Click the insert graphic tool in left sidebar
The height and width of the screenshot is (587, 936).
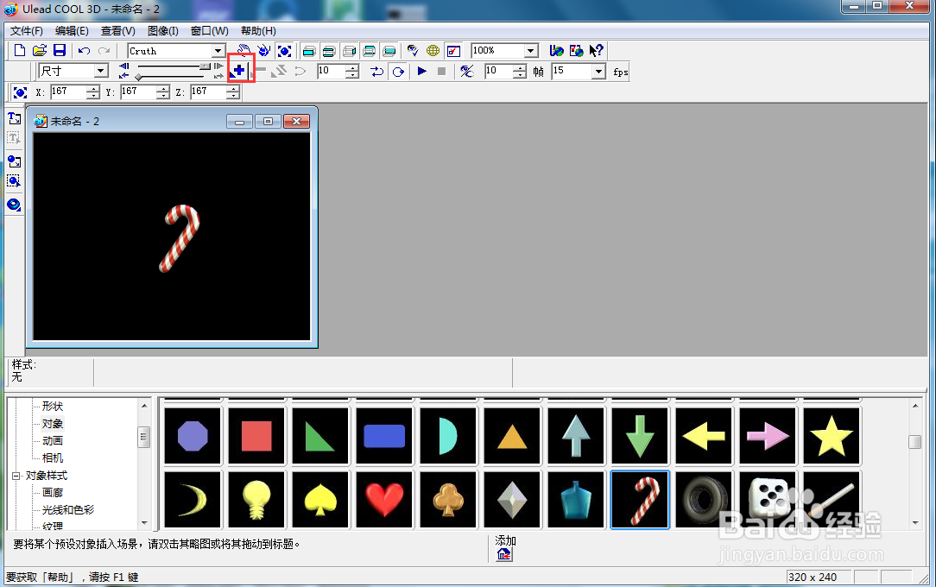(15, 161)
